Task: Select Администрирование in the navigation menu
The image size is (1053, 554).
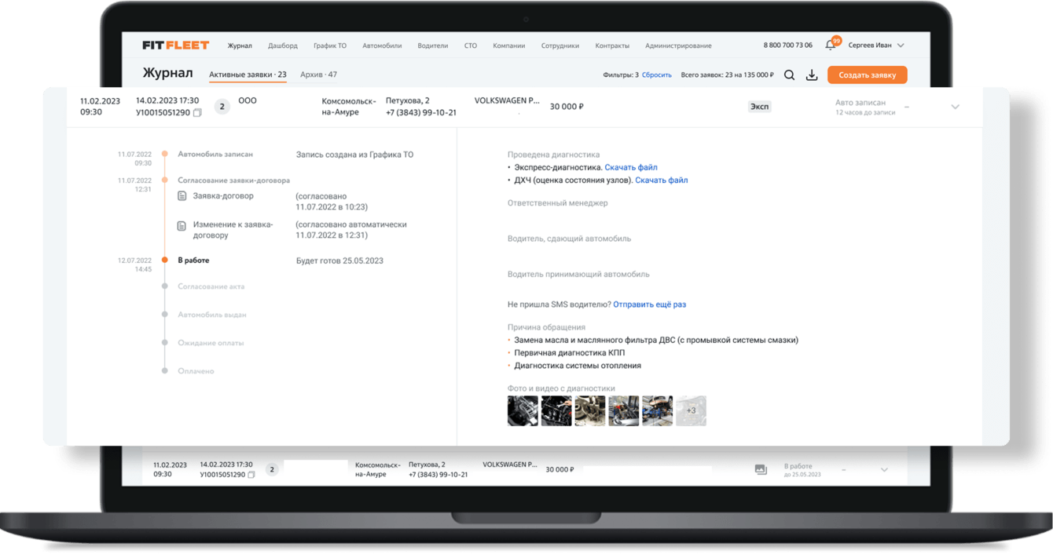Action: 677,46
